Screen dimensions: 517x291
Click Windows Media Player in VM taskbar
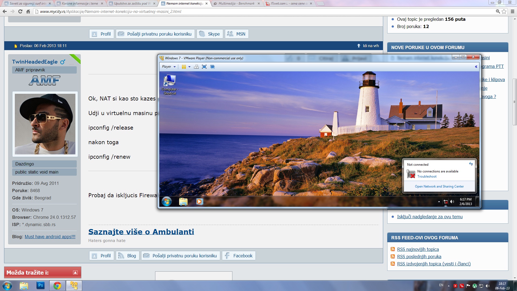pyautogui.click(x=200, y=202)
